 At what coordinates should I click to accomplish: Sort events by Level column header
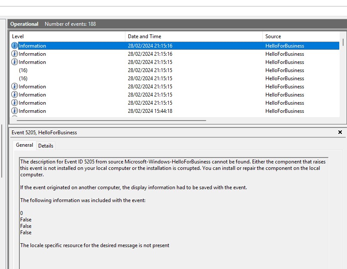click(67, 36)
